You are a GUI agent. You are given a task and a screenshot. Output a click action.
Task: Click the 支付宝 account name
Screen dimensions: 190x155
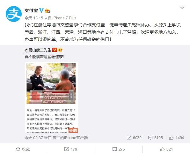tap(31, 10)
